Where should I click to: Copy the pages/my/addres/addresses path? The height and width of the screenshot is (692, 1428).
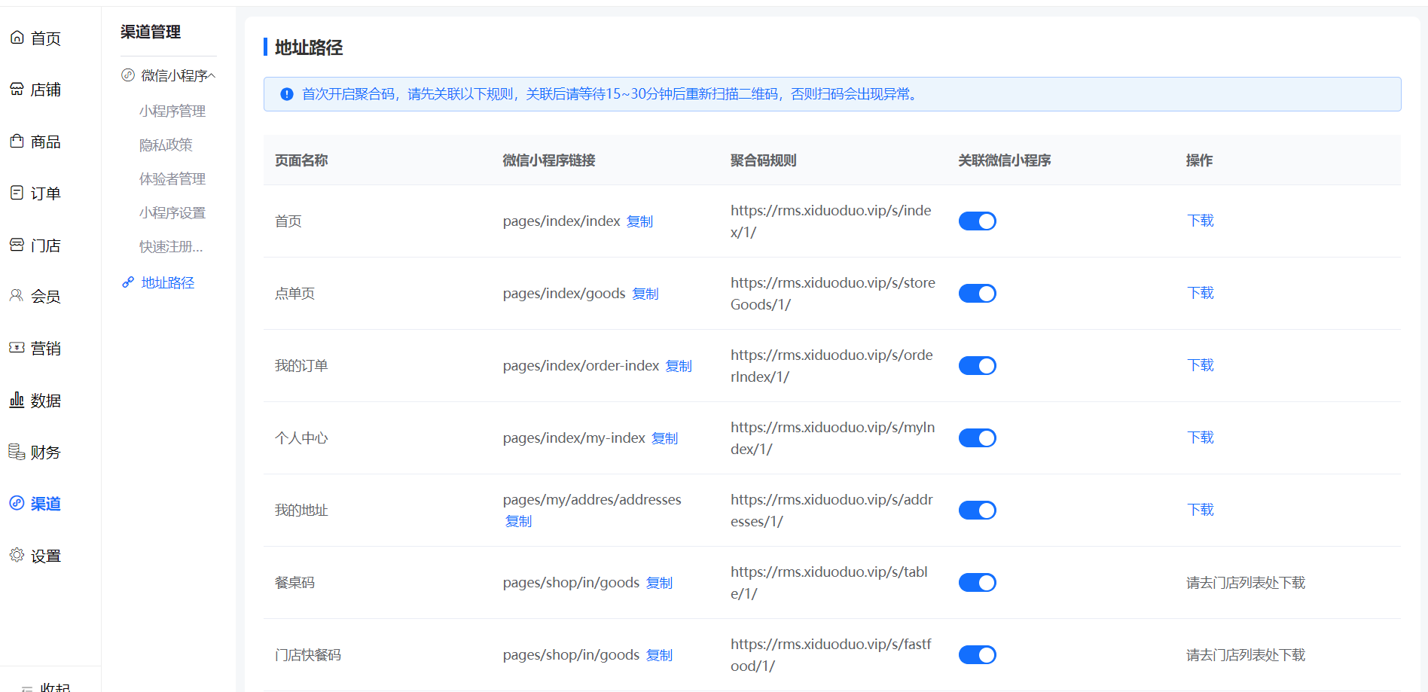tap(518, 521)
